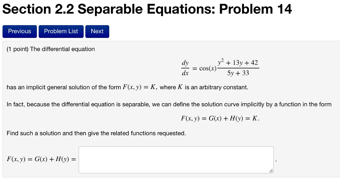Click the answer box for F(x, y)
The width and height of the screenshot is (340, 184).
176,160
